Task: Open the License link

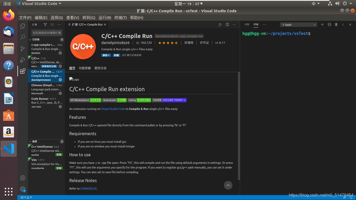Action: (x=204, y=43)
